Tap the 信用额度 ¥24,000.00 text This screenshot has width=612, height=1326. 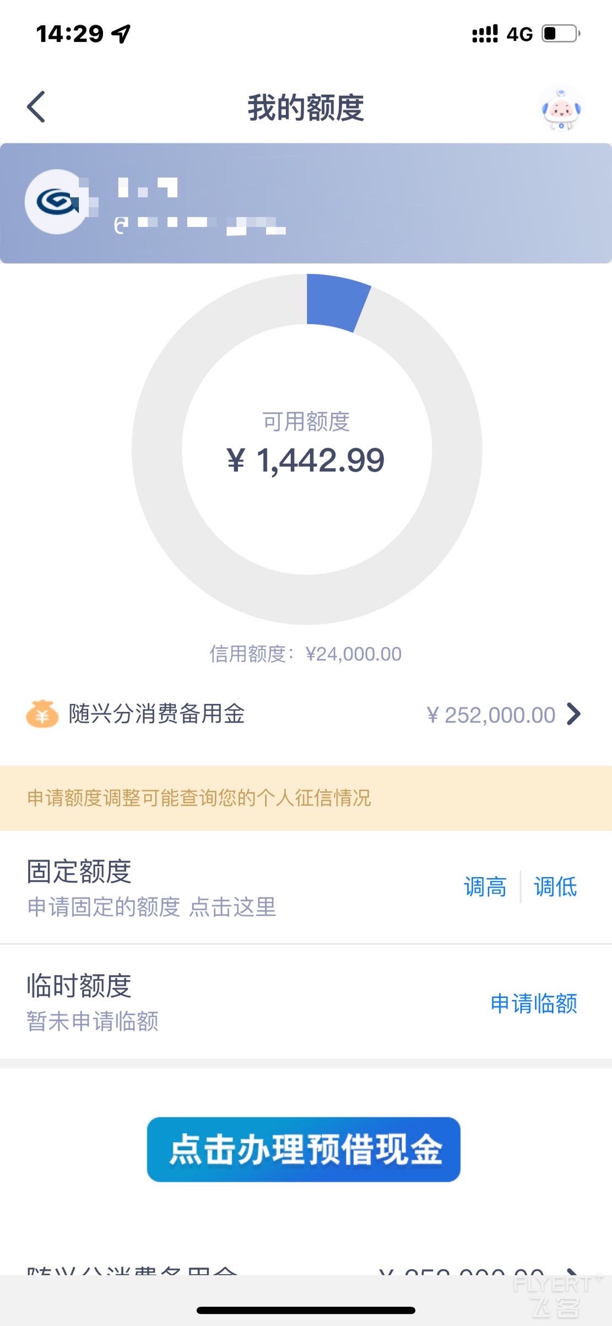306,654
